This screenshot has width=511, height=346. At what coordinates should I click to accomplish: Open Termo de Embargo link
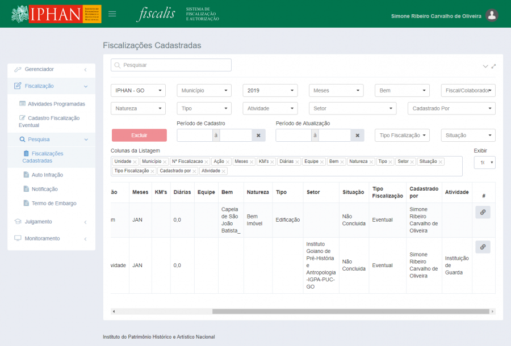[x=53, y=203]
